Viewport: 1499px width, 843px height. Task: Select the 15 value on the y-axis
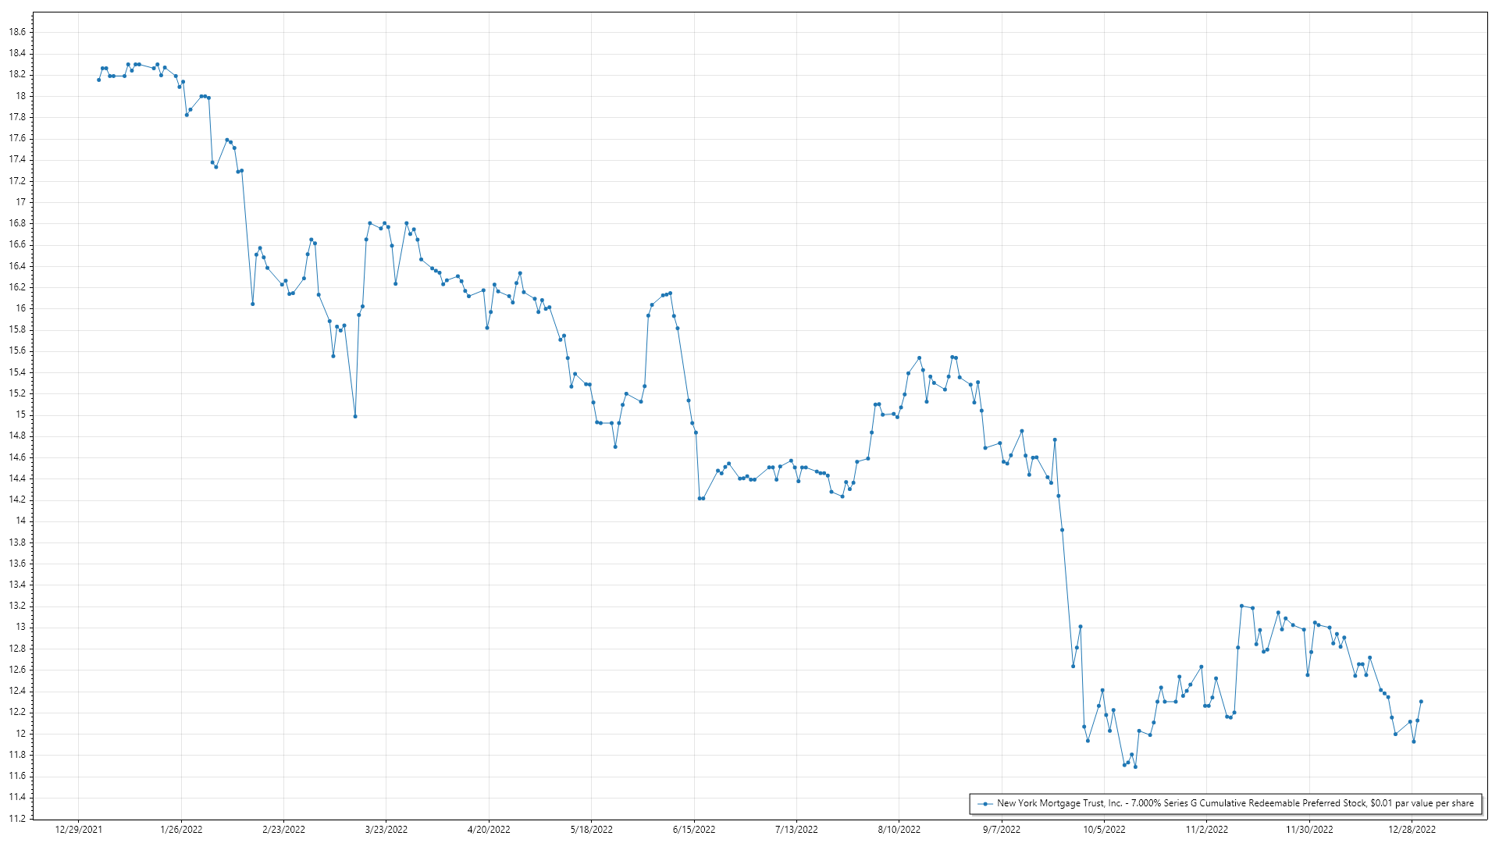click(21, 414)
